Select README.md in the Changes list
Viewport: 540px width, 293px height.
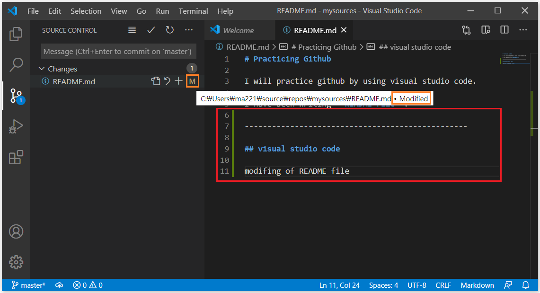[117, 81]
